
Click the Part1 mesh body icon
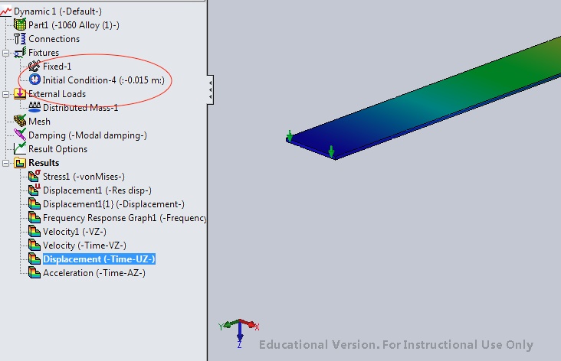point(20,24)
